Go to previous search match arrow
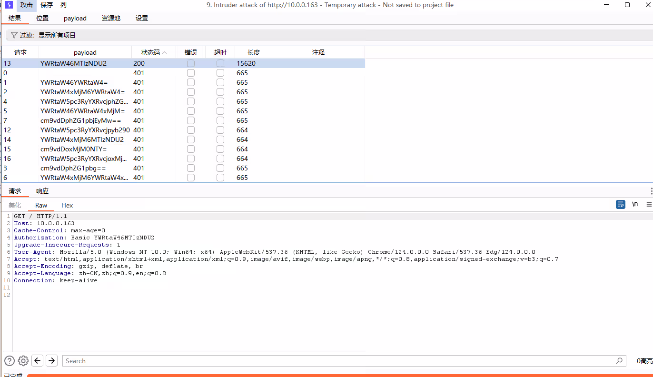Screen dimensions: 653x377 [38, 361]
